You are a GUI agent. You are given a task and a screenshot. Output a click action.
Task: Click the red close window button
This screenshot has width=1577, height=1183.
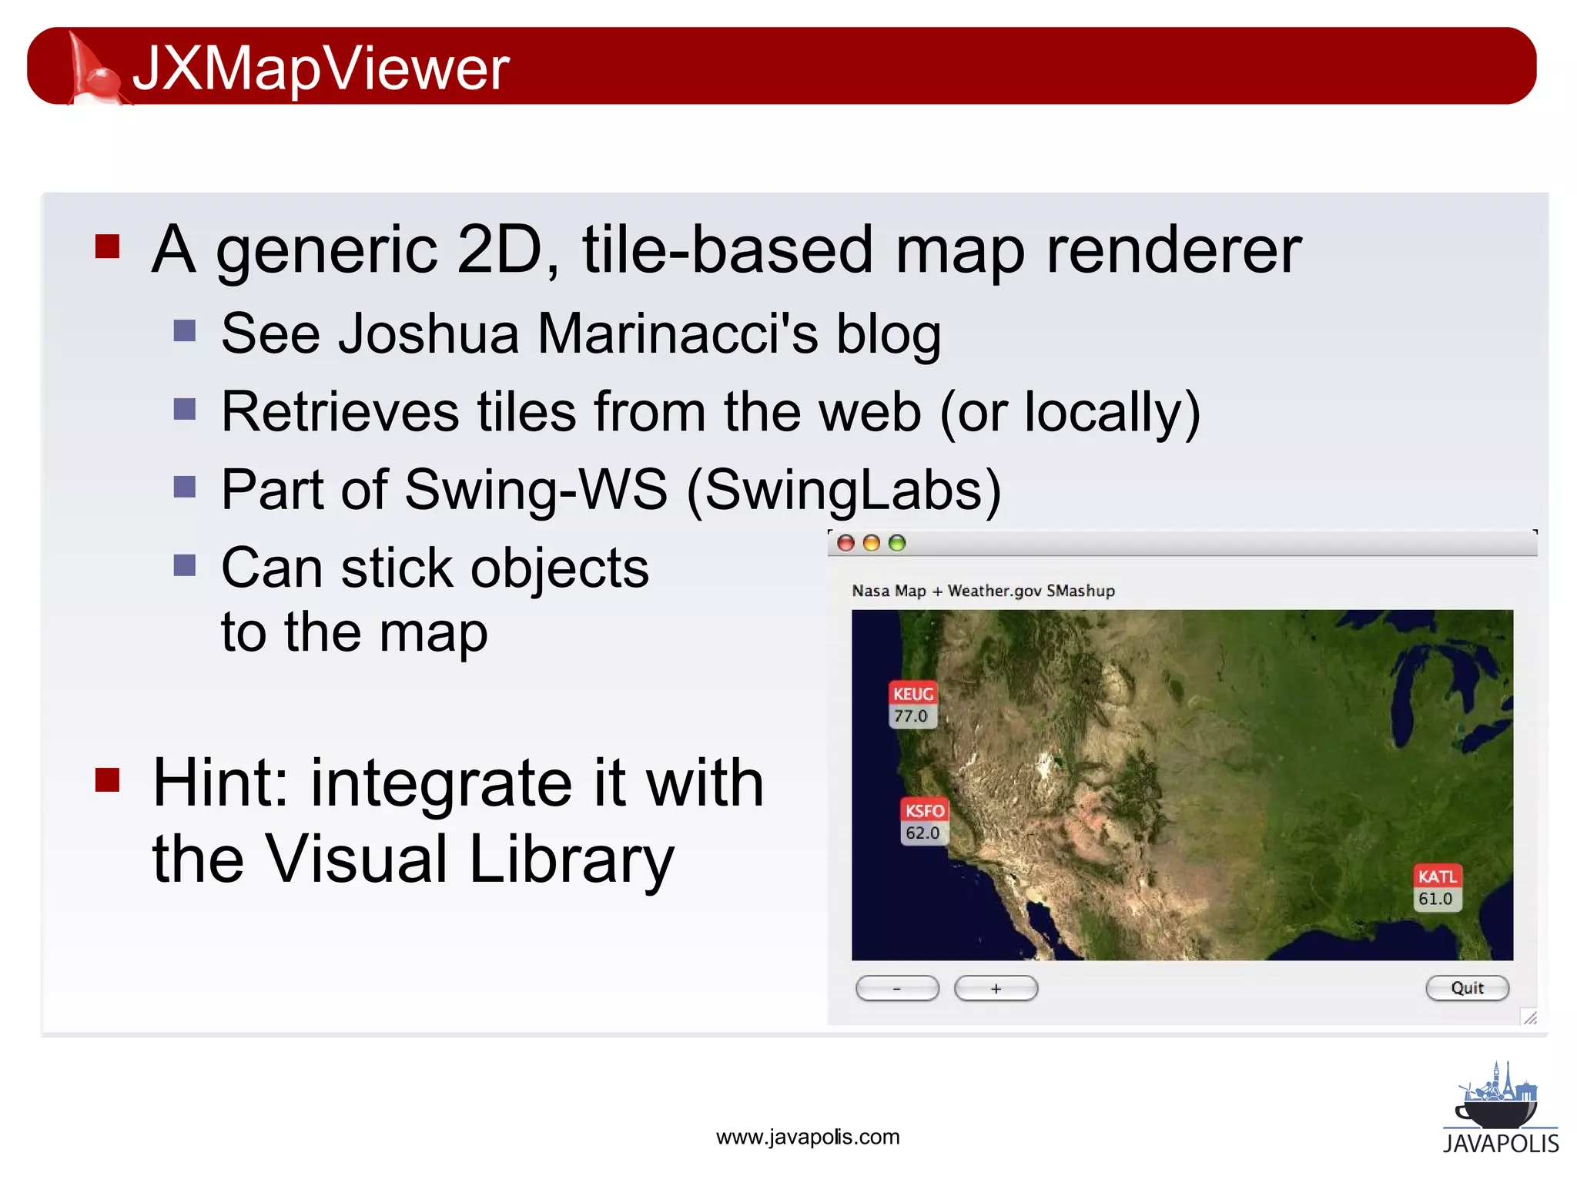[x=845, y=543]
